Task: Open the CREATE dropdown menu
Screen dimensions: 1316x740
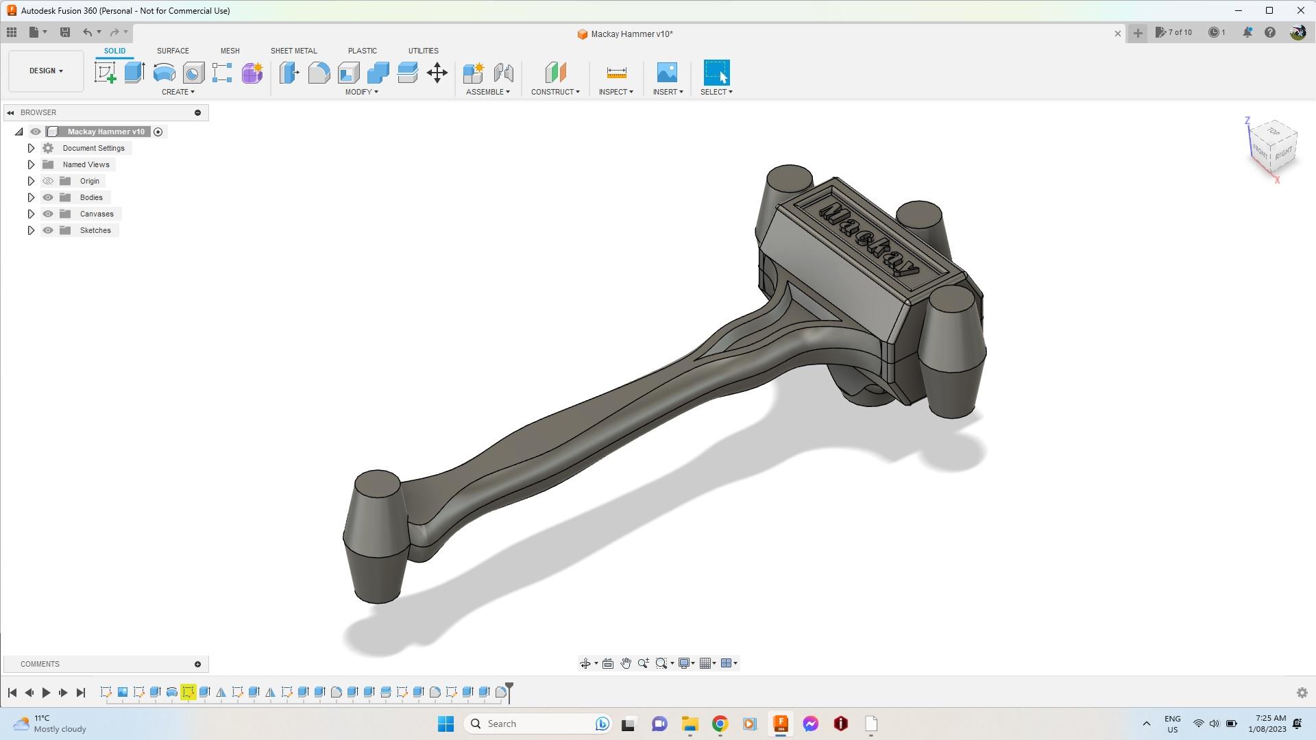Action: pyautogui.click(x=178, y=92)
